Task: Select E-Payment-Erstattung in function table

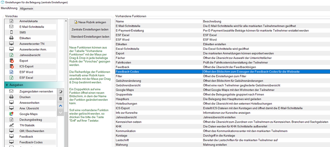Action: tap(222, 31)
